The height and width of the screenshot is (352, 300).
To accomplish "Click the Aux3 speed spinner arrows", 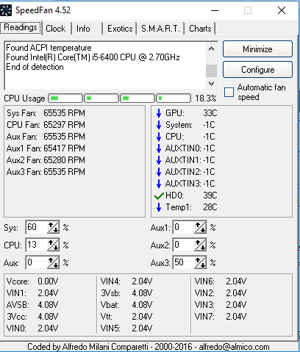I will 200,262.
